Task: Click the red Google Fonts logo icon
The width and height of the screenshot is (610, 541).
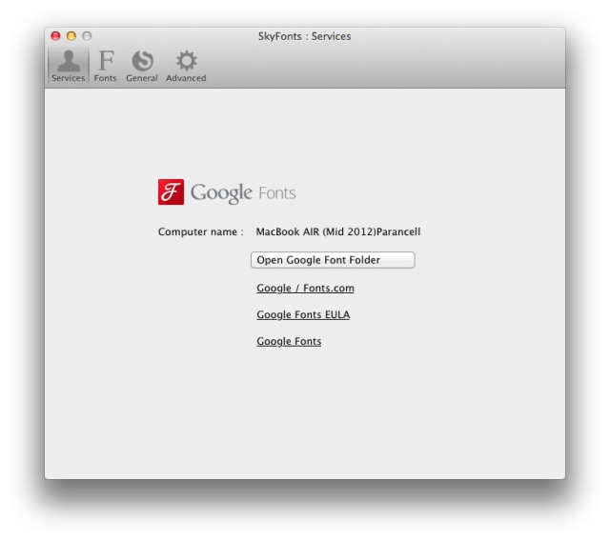Action: pyautogui.click(x=171, y=191)
